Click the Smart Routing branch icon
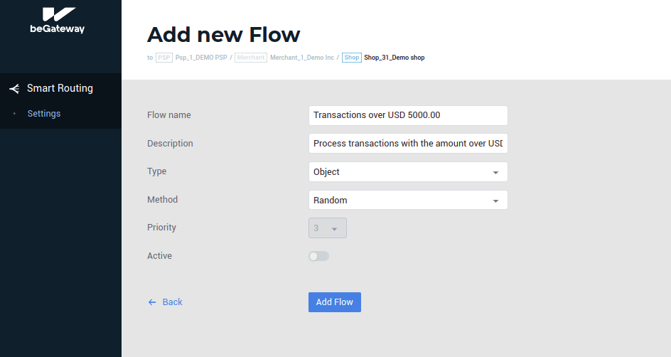671x357 pixels. (14, 89)
